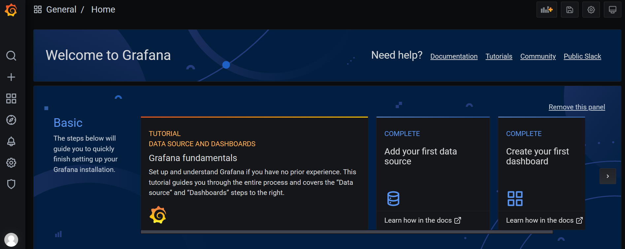The height and width of the screenshot is (249, 625).
Task: Click the dashboard grid icon beside General
Action: tap(38, 10)
